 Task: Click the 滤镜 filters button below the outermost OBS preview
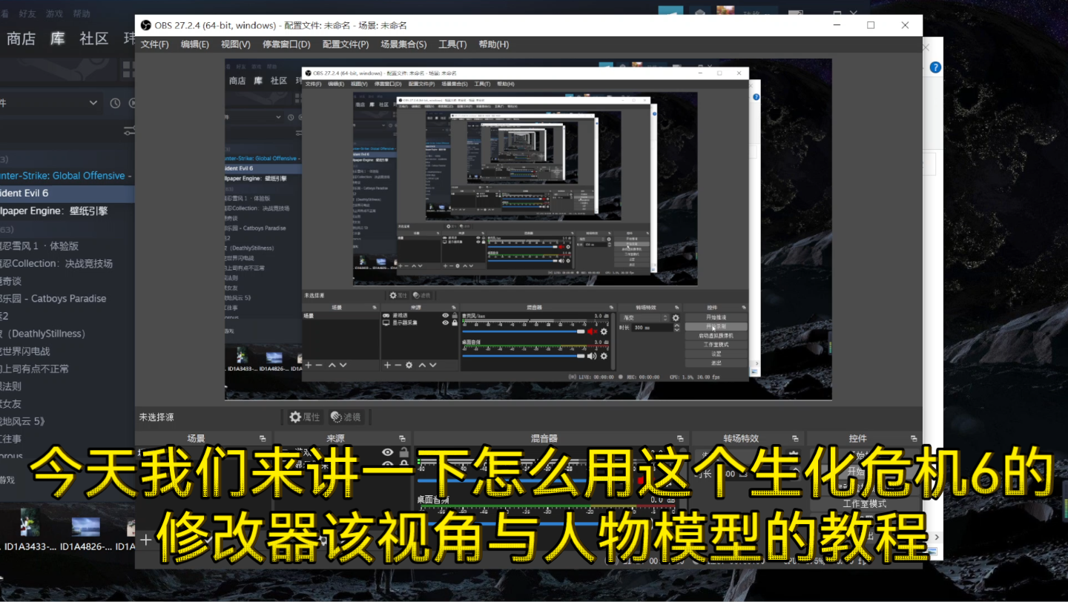(x=346, y=417)
